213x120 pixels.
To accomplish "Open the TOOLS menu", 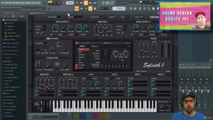I will tap(34, 3).
